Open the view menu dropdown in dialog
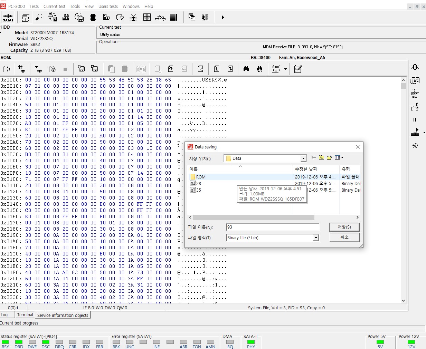This screenshot has height=349, width=426. pyautogui.click(x=339, y=157)
